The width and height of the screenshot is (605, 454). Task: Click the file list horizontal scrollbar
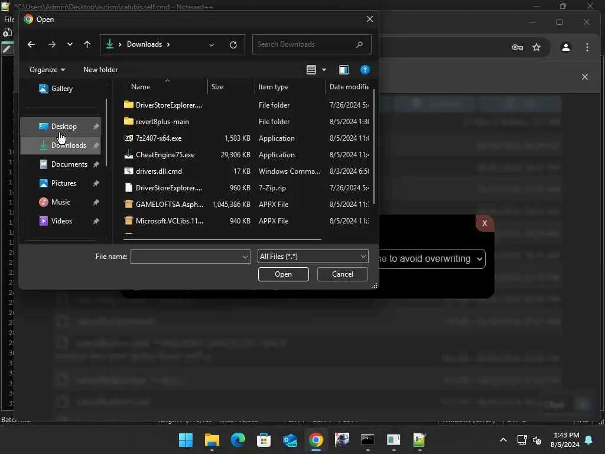click(222, 239)
